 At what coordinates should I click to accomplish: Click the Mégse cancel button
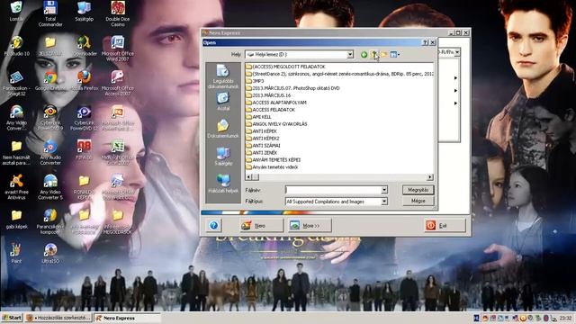pos(418,201)
